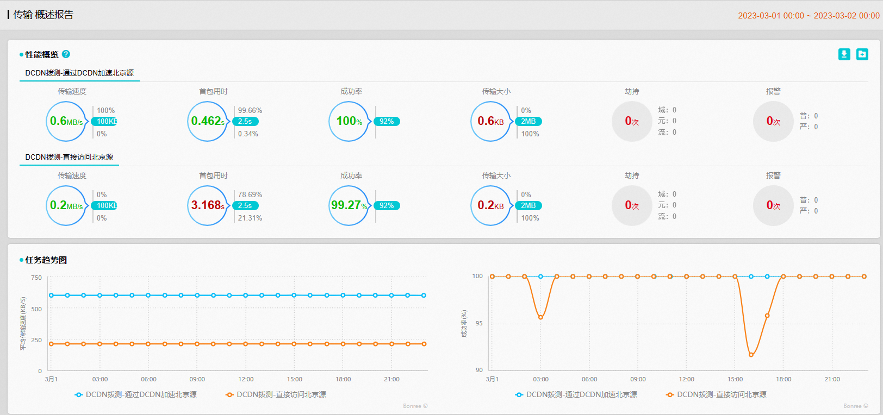Click the 2.5s threshold badge in the first row
The height and width of the screenshot is (415, 883).
click(x=245, y=121)
